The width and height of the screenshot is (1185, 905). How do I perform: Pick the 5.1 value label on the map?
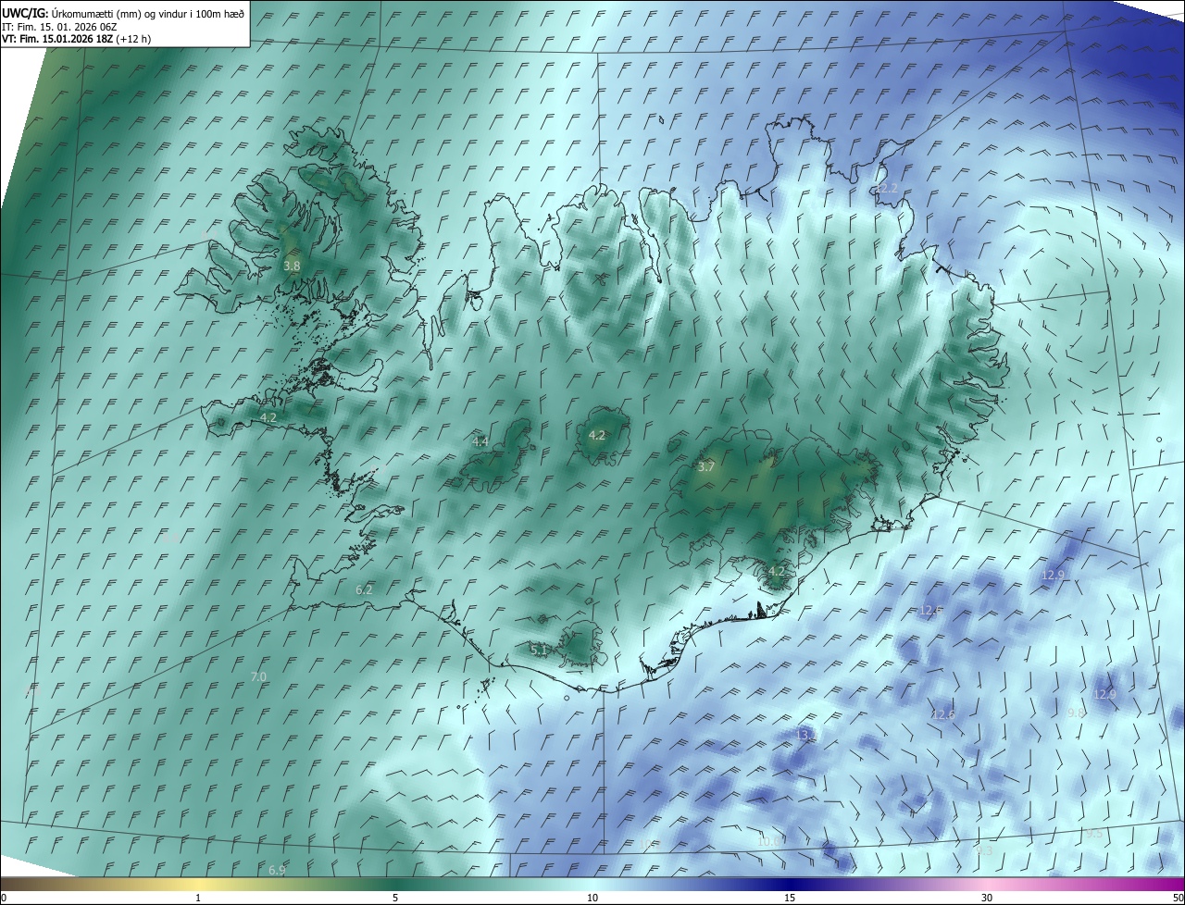tap(538, 651)
